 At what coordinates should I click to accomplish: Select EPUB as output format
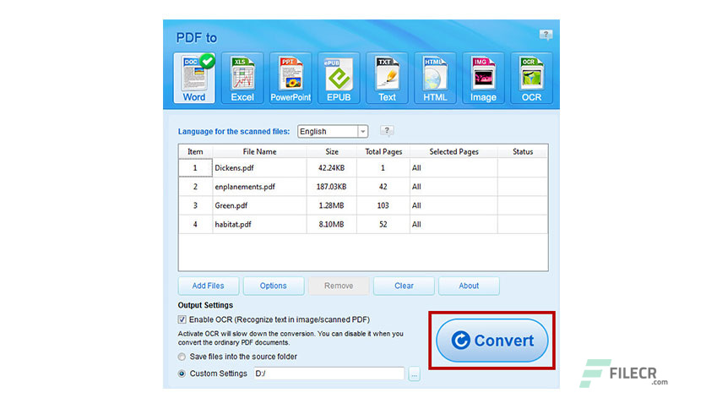(339, 78)
